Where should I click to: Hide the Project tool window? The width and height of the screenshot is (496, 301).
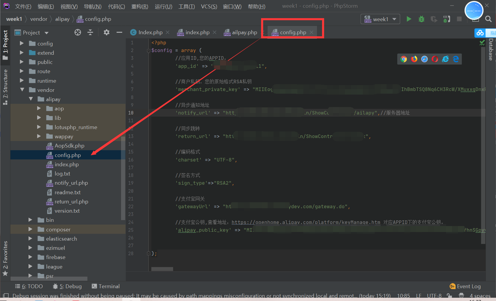tap(119, 32)
